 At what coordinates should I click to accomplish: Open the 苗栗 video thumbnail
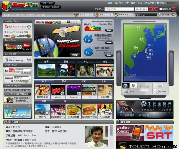pyautogui.click(x=46, y=70)
